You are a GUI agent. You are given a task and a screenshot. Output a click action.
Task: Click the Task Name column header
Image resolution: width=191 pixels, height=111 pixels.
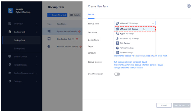pos(62,24)
